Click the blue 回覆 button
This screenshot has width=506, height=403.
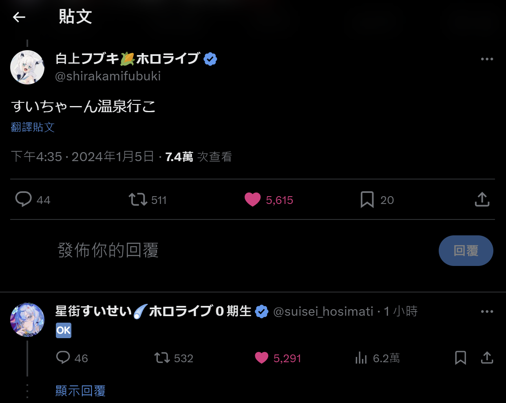click(466, 250)
